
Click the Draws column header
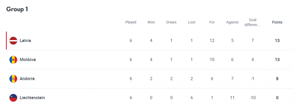click(x=171, y=22)
